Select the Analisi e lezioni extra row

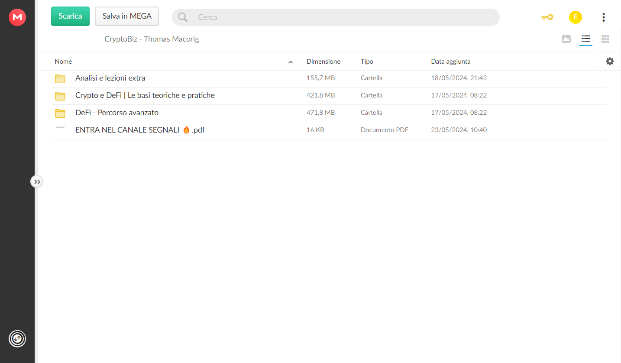pyautogui.click(x=329, y=78)
